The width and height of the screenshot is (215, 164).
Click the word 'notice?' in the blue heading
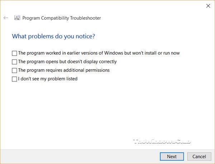point(85,36)
